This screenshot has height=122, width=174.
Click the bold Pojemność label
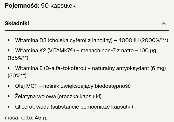(x=22, y=5)
